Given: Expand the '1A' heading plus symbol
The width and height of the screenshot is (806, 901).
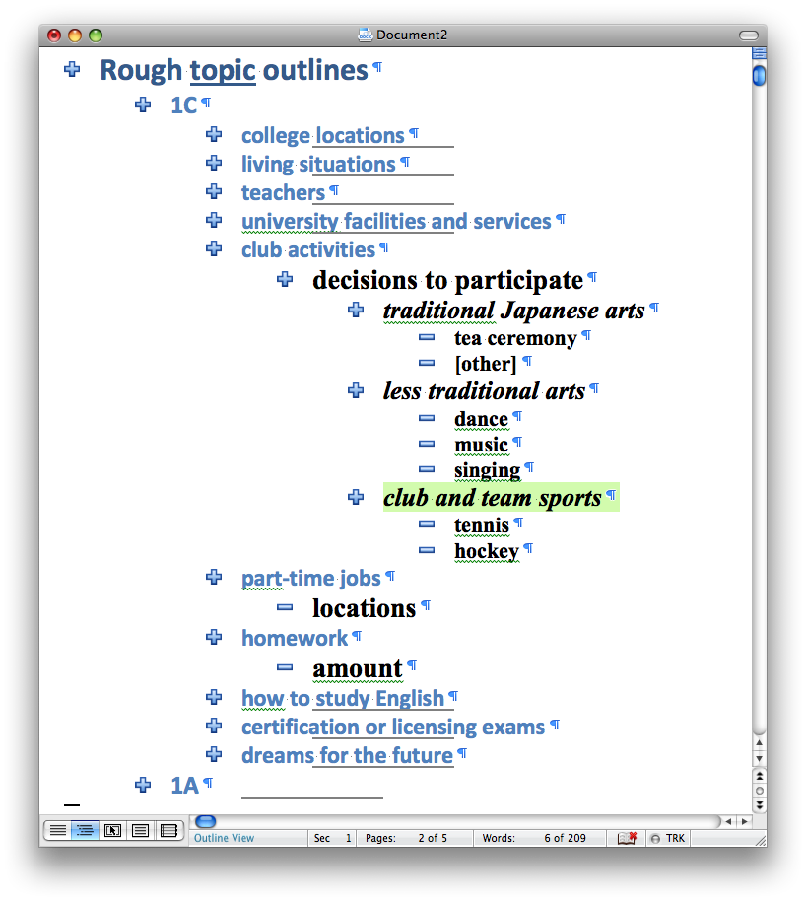Looking at the screenshot, I should click(143, 785).
